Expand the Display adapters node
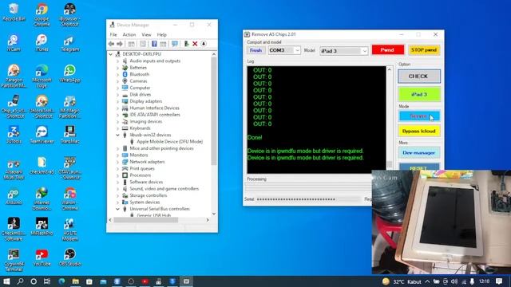The height and width of the screenshot is (287, 511). coord(117,101)
